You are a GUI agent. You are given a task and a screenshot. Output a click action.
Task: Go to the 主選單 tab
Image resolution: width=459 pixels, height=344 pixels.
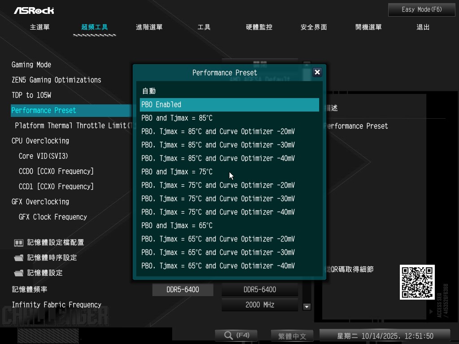pyautogui.click(x=40, y=27)
